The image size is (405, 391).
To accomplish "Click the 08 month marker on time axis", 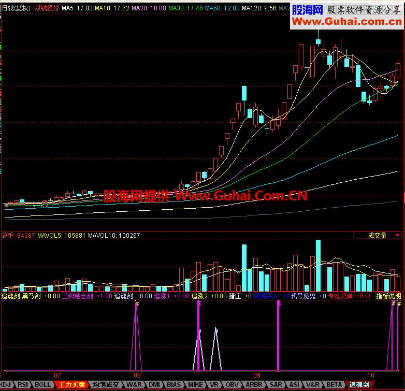I will pyautogui.click(x=137, y=375).
